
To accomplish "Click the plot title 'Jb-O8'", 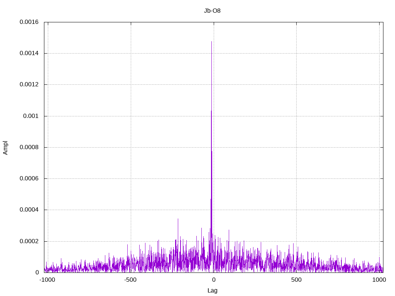I will tap(212, 10).
